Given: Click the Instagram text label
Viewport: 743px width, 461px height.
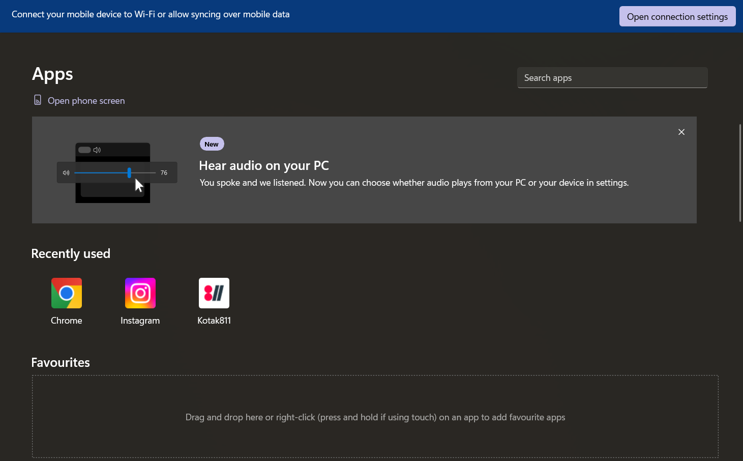Looking at the screenshot, I should click(x=140, y=321).
